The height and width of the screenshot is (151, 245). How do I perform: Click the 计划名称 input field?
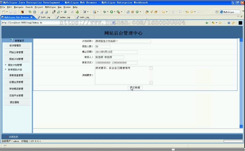[x=123, y=41]
